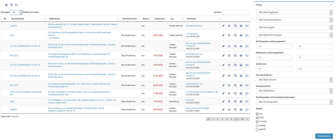Image resolution: width=336 pixels, height=140 pixels.
Task: Edit the WHG row with pencil icon
Action: [x=223, y=35]
